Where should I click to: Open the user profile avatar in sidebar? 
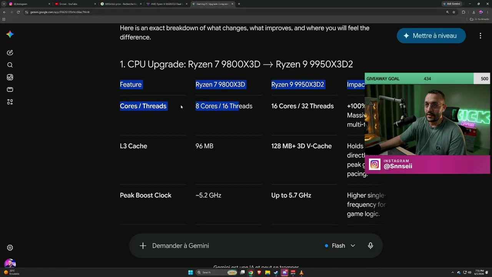(x=10, y=264)
